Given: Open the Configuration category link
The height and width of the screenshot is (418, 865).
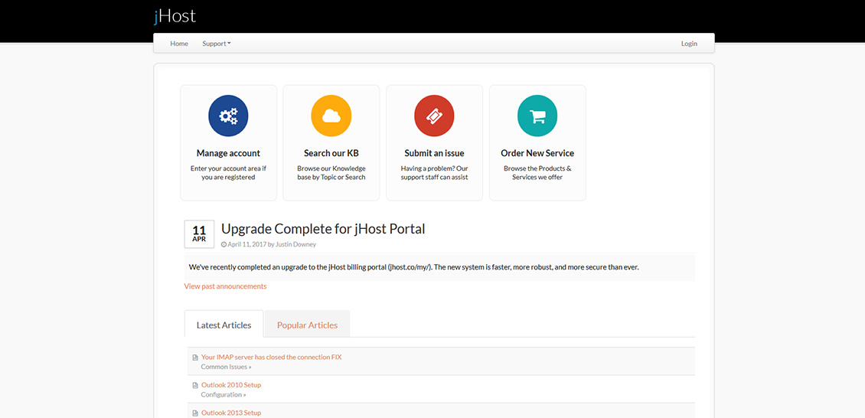Looking at the screenshot, I should pyautogui.click(x=224, y=395).
